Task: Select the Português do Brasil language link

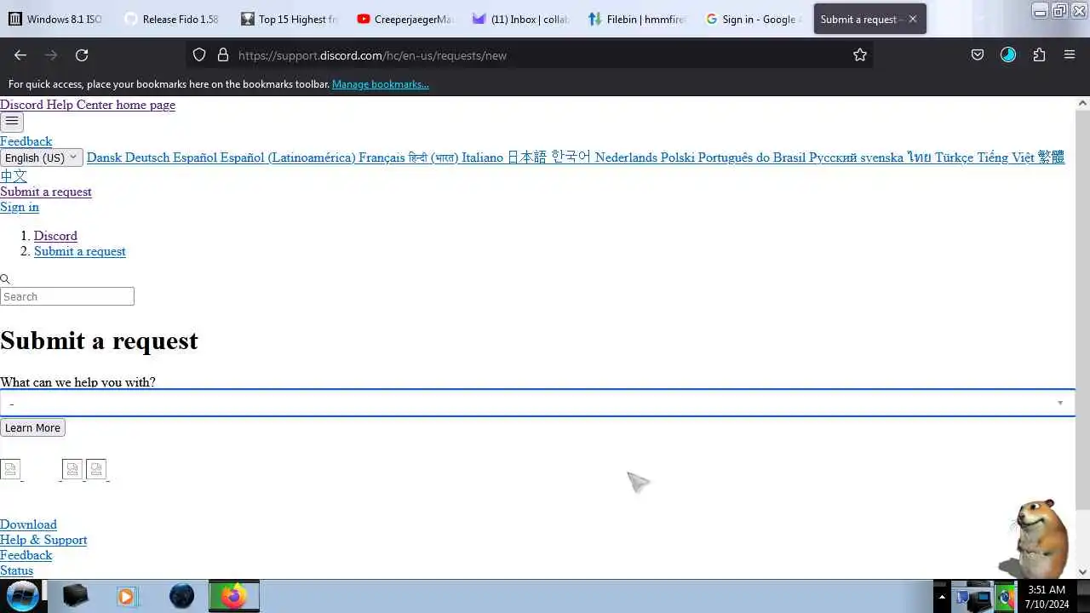Action: (752, 158)
